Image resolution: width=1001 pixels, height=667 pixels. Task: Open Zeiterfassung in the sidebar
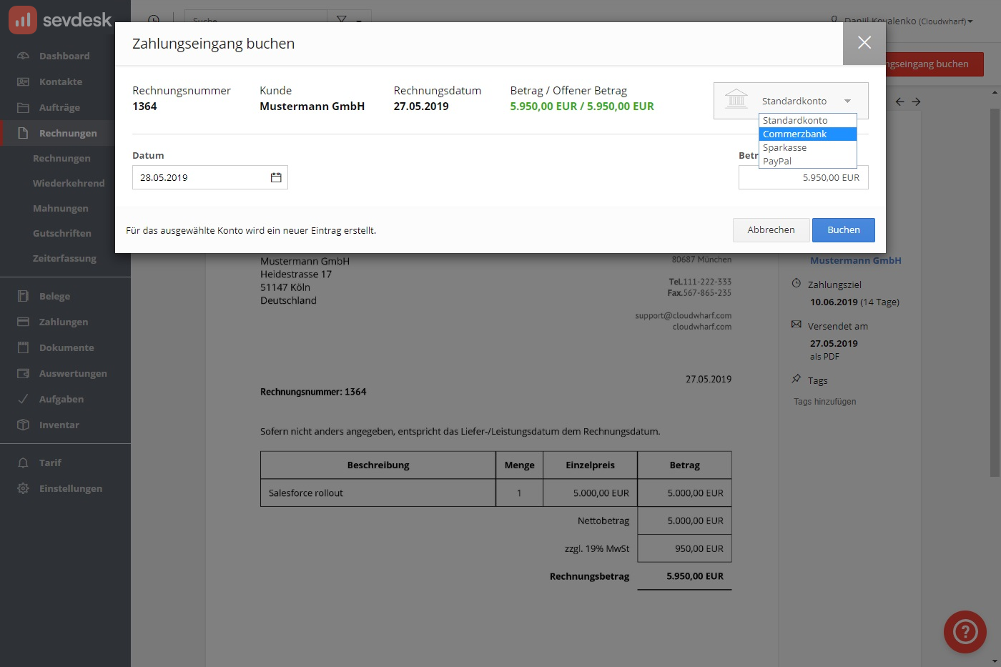pos(64,258)
